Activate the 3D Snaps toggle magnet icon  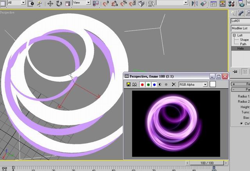[x=105, y=4]
